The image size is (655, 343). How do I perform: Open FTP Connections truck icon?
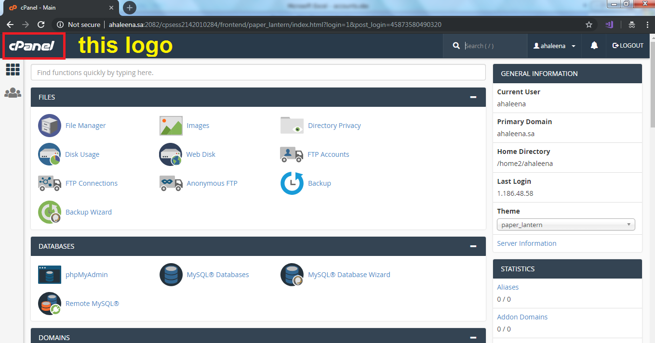click(x=50, y=183)
